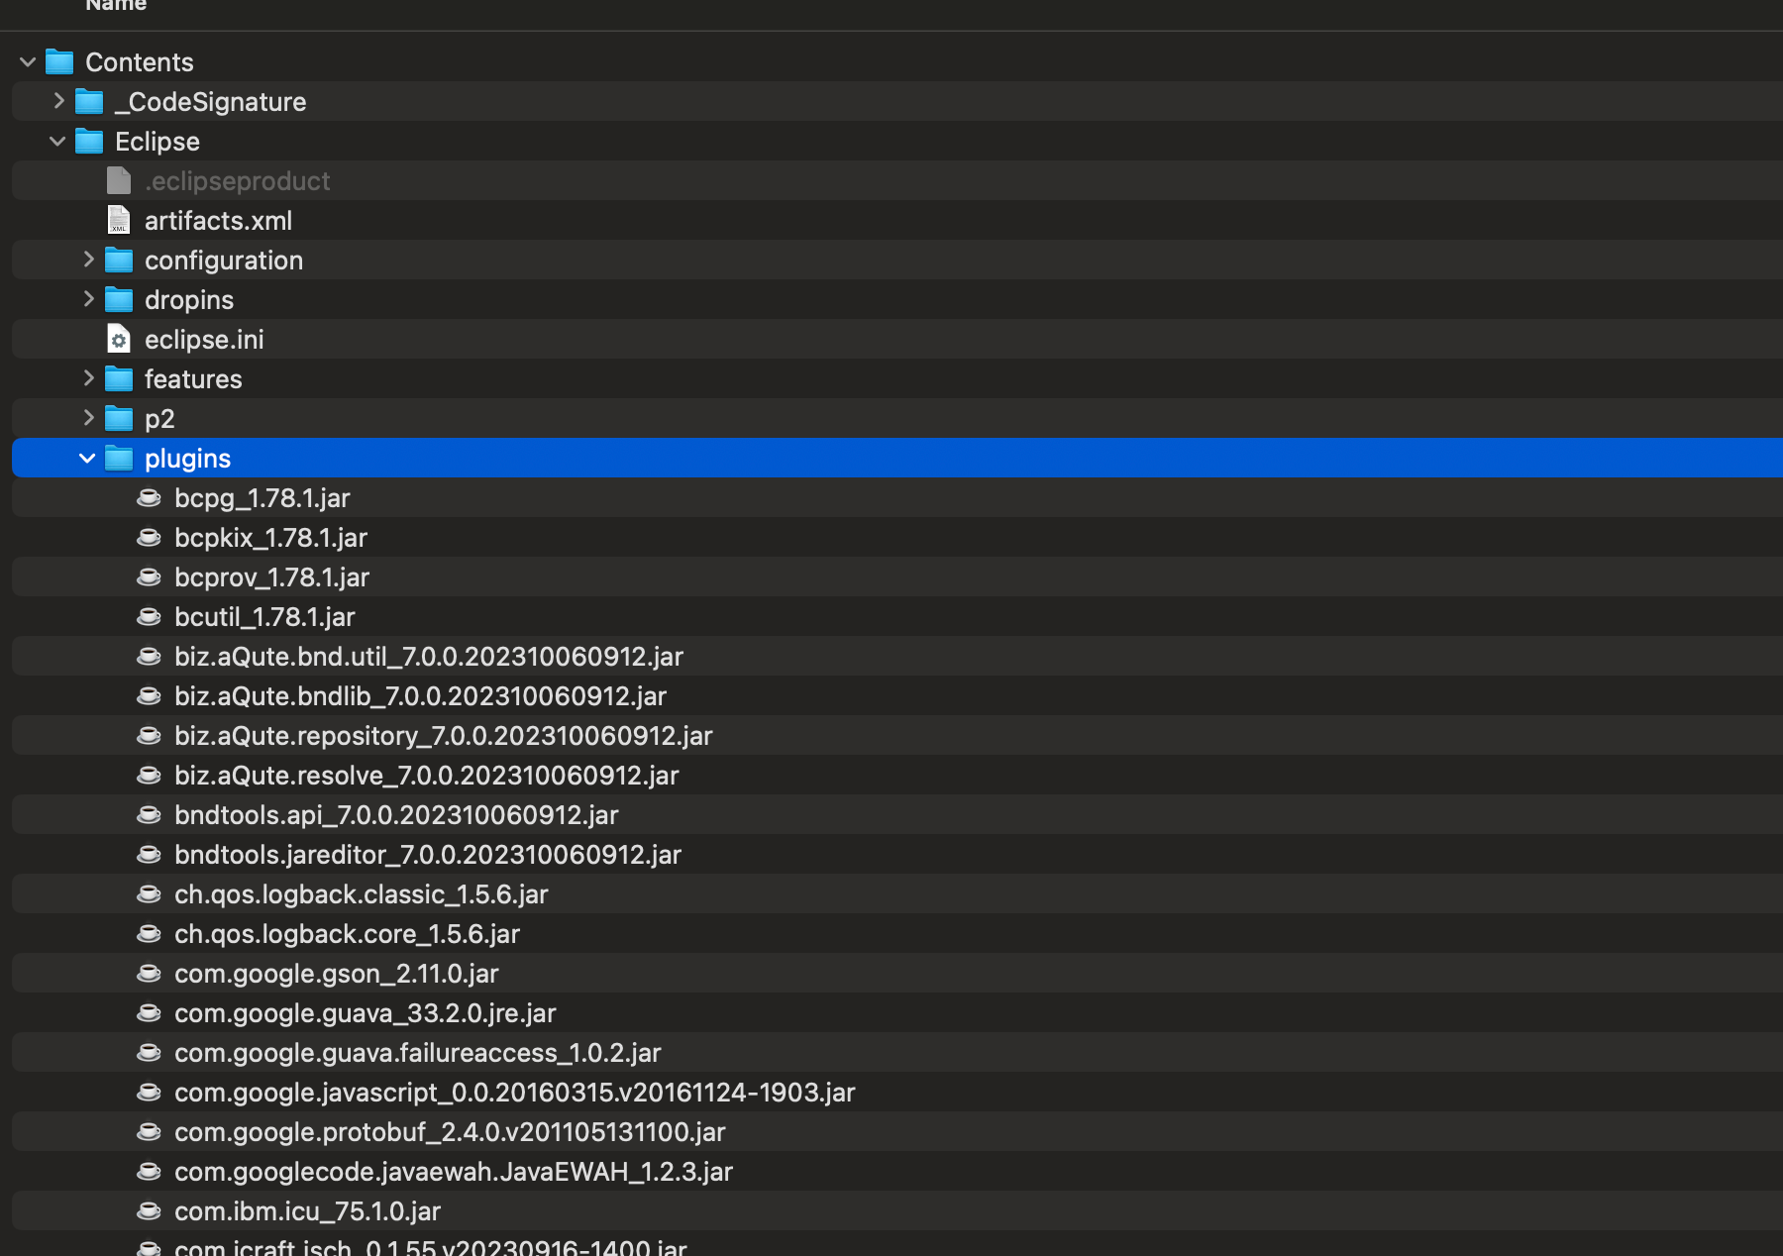The image size is (1783, 1256).
Task: Click the biz.aQute.bnd.util jar icon
Action: [x=149, y=656]
